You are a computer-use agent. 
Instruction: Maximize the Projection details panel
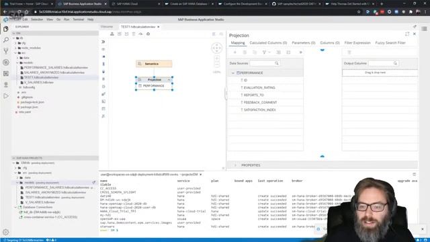pos(407,34)
